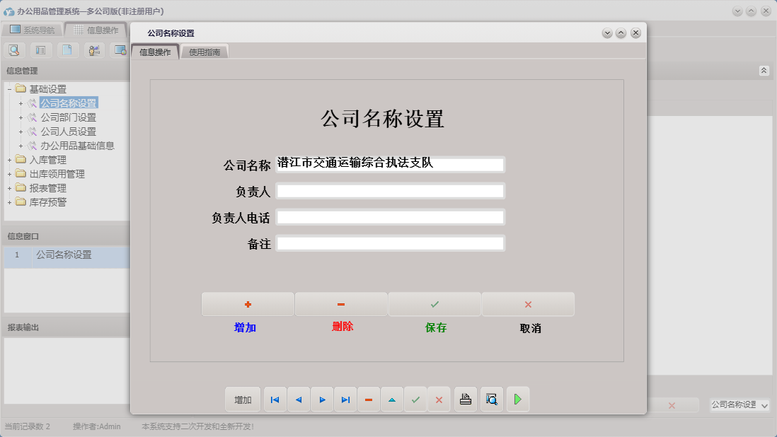Screen dimensions: 777x437
Task: Click the person setup icon in the toolbar
Action: [x=93, y=49]
